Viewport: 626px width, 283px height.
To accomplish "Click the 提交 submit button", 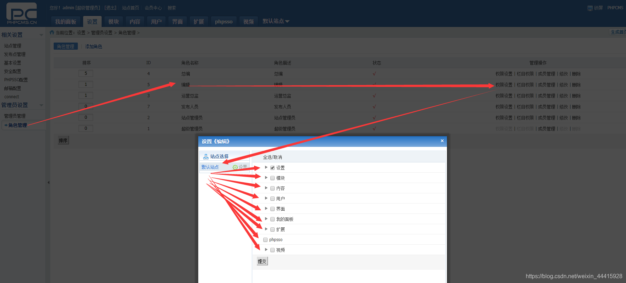I will click(262, 261).
